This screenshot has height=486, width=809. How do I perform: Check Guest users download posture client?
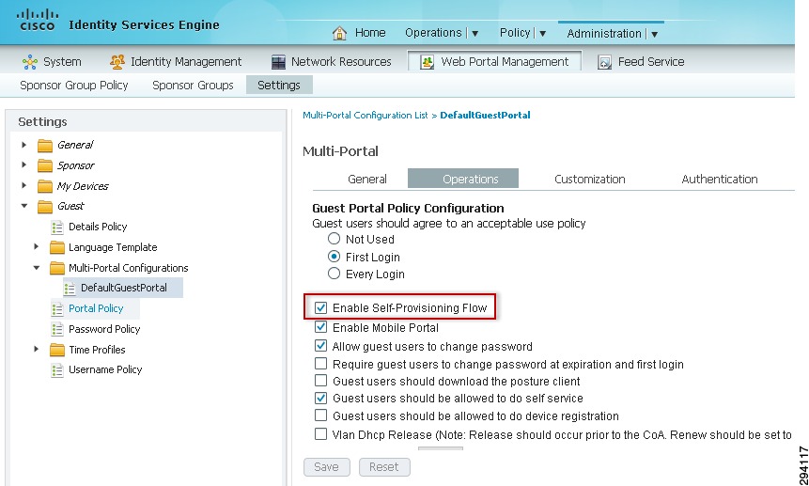coord(321,380)
